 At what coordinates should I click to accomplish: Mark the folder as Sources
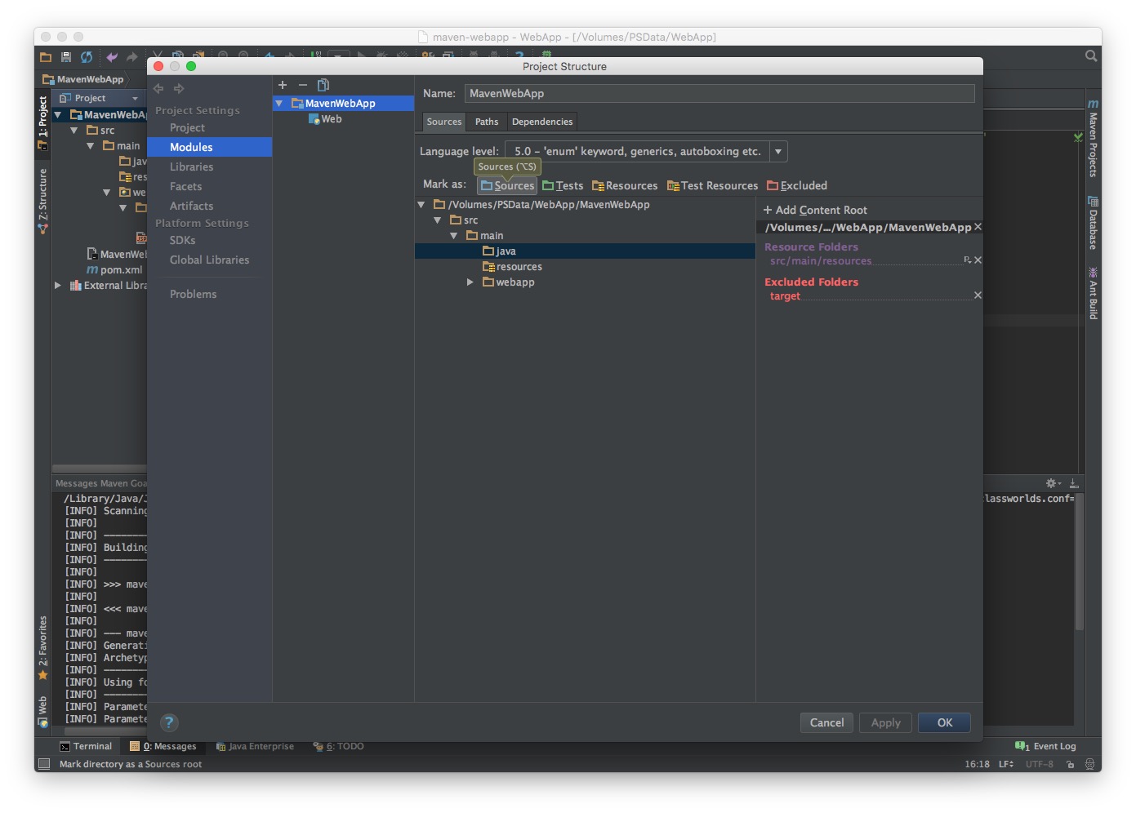[x=507, y=186]
